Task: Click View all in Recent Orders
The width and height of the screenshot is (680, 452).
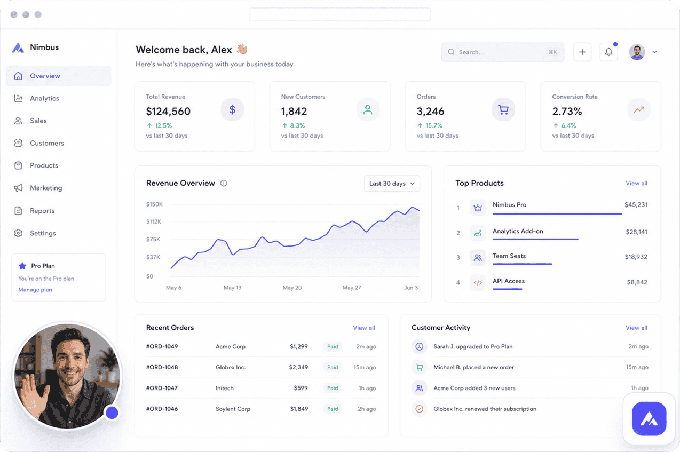Action: pos(364,328)
